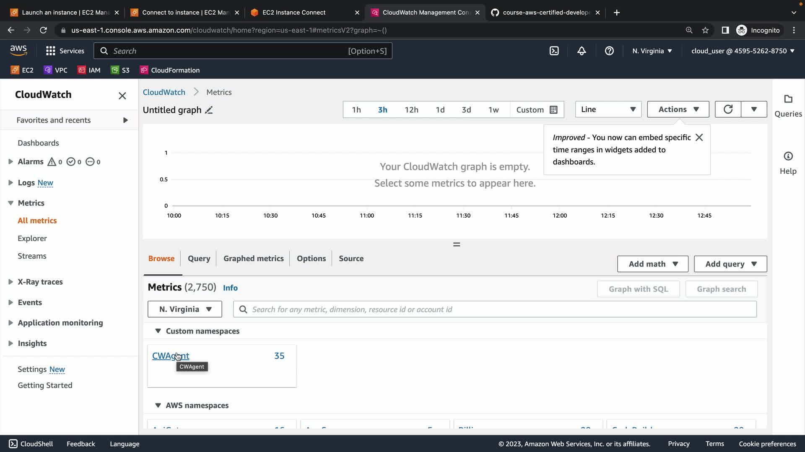Switch to the Graphed metrics tab
Viewport: 805px width, 452px height.
coord(253,259)
